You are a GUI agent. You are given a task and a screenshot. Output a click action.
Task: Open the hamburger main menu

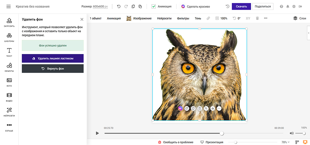click(x=8, y=6)
